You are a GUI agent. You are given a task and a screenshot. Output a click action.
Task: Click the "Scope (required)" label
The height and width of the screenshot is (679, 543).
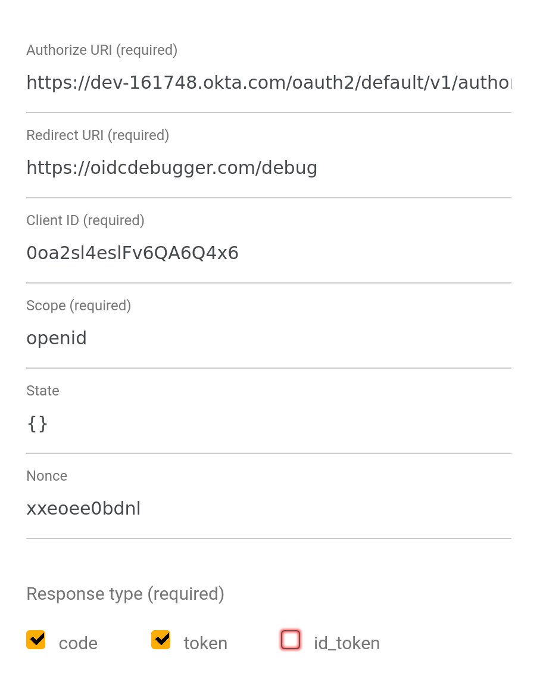point(79,306)
